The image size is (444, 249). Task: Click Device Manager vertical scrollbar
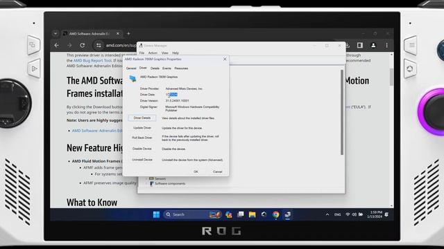click(x=342, y=112)
